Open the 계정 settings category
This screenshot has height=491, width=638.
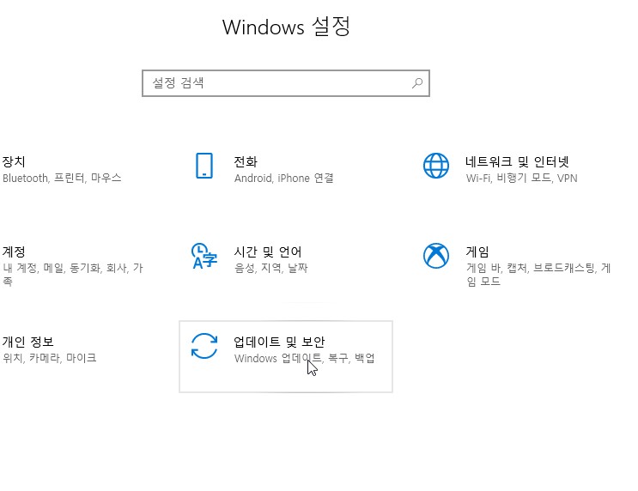14,252
